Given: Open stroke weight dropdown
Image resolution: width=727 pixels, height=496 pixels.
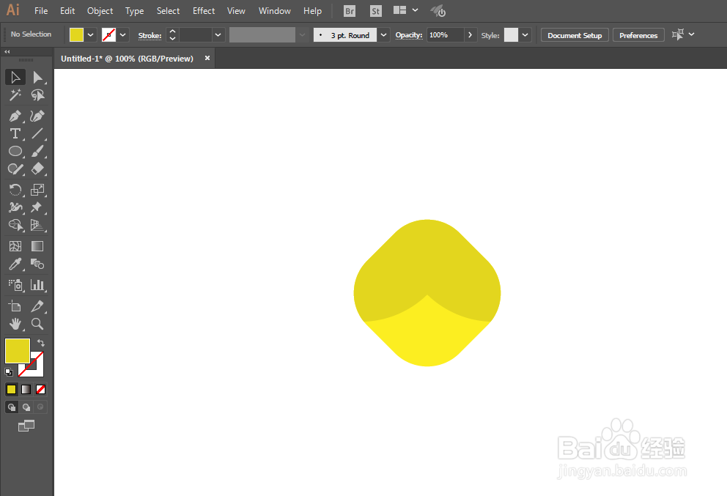Looking at the screenshot, I should pyautogui.click(x=218, y=34).
